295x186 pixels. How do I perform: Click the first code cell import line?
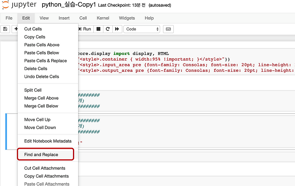(123, 53)
